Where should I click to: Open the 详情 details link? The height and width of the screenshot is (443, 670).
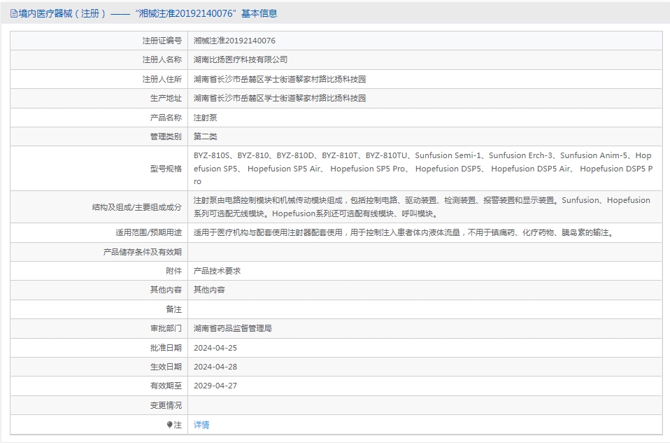coord(201,425)
